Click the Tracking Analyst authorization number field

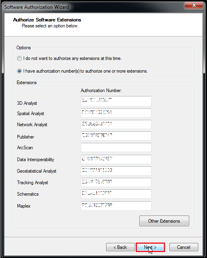pos(116,182)
